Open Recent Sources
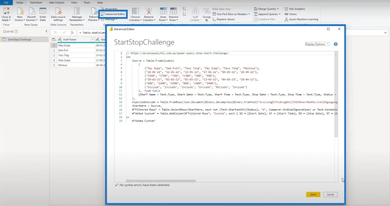 pyautogui.click(x=32, y=14)
